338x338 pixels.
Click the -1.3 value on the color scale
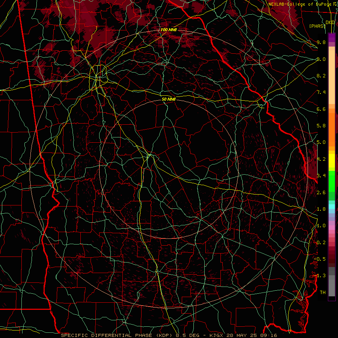tap(320, 276)
